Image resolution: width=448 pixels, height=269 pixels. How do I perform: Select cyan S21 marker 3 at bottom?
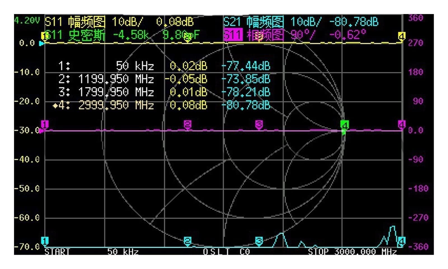click(x=259, y=241)
